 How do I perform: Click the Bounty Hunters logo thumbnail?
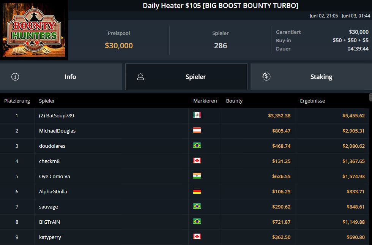pos(34,30)
